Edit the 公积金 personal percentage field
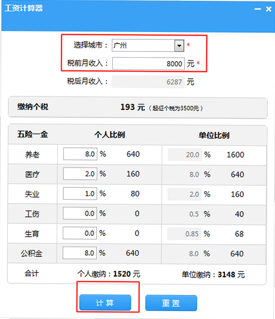The height and width of the screenshot is (319, 275). 79,253
